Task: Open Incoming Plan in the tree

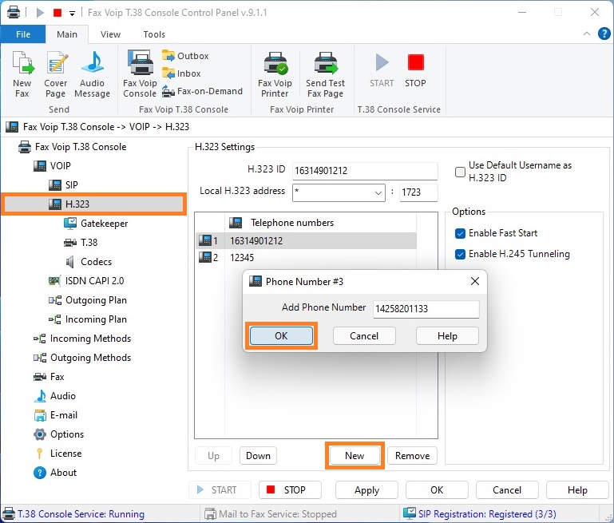Action: tap(88, 319)
